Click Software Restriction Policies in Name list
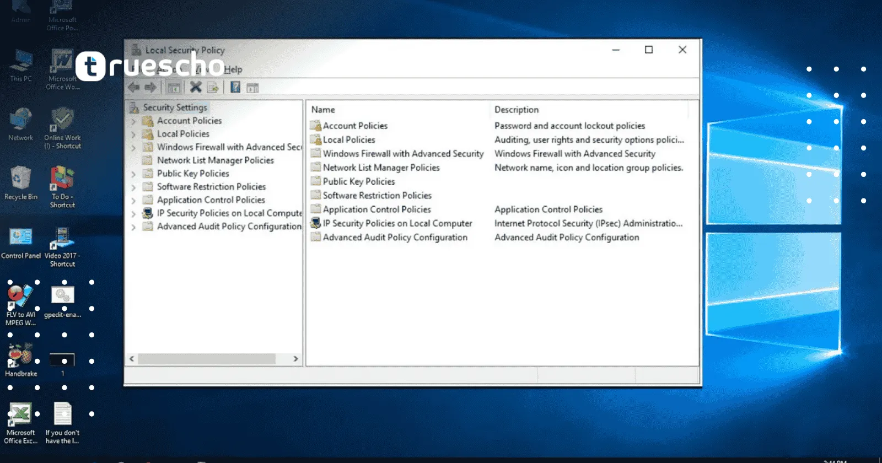This screenshot has height=463, width=882. pos(377,196)
